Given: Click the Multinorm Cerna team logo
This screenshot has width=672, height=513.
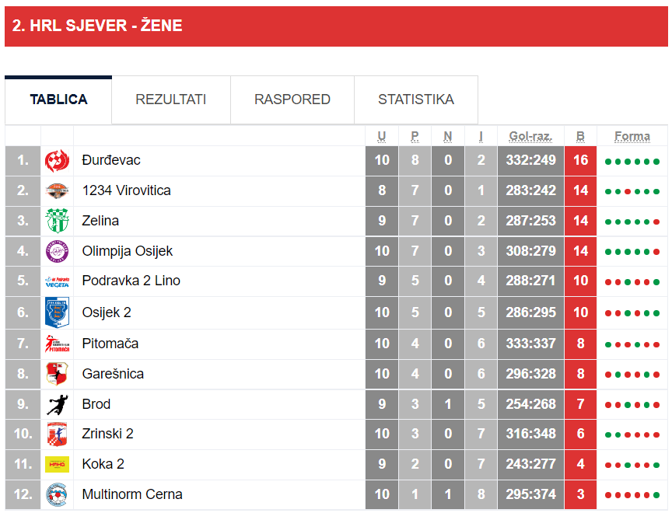Looking at the screenshot, I should pyautogui.click(x=57, y=494).
